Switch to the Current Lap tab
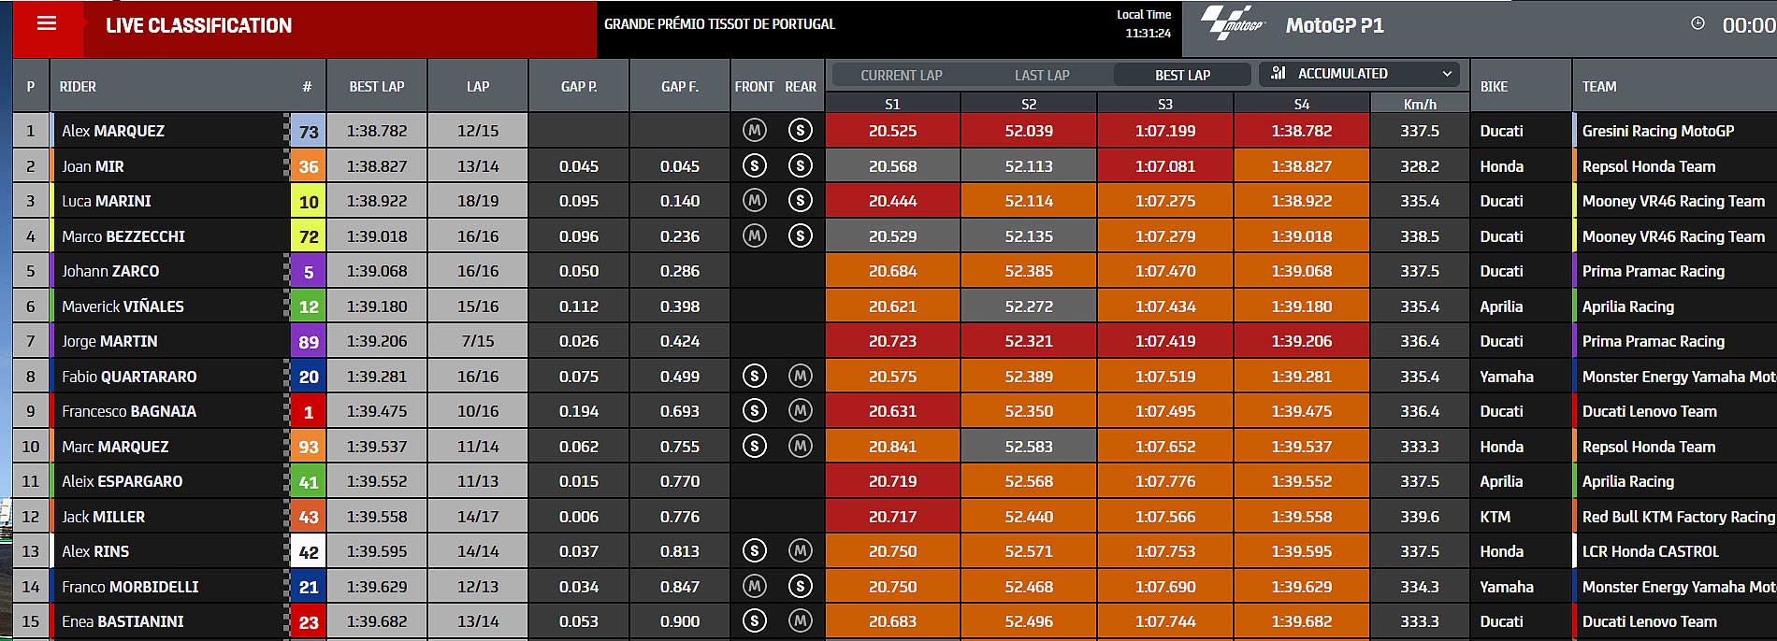 pyautogui.click(x=902, y=75)
